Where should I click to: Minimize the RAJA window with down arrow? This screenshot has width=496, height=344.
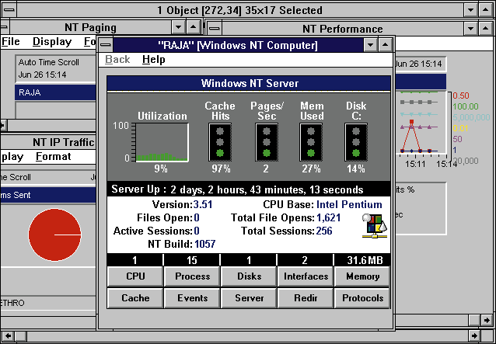click(370, 45)
